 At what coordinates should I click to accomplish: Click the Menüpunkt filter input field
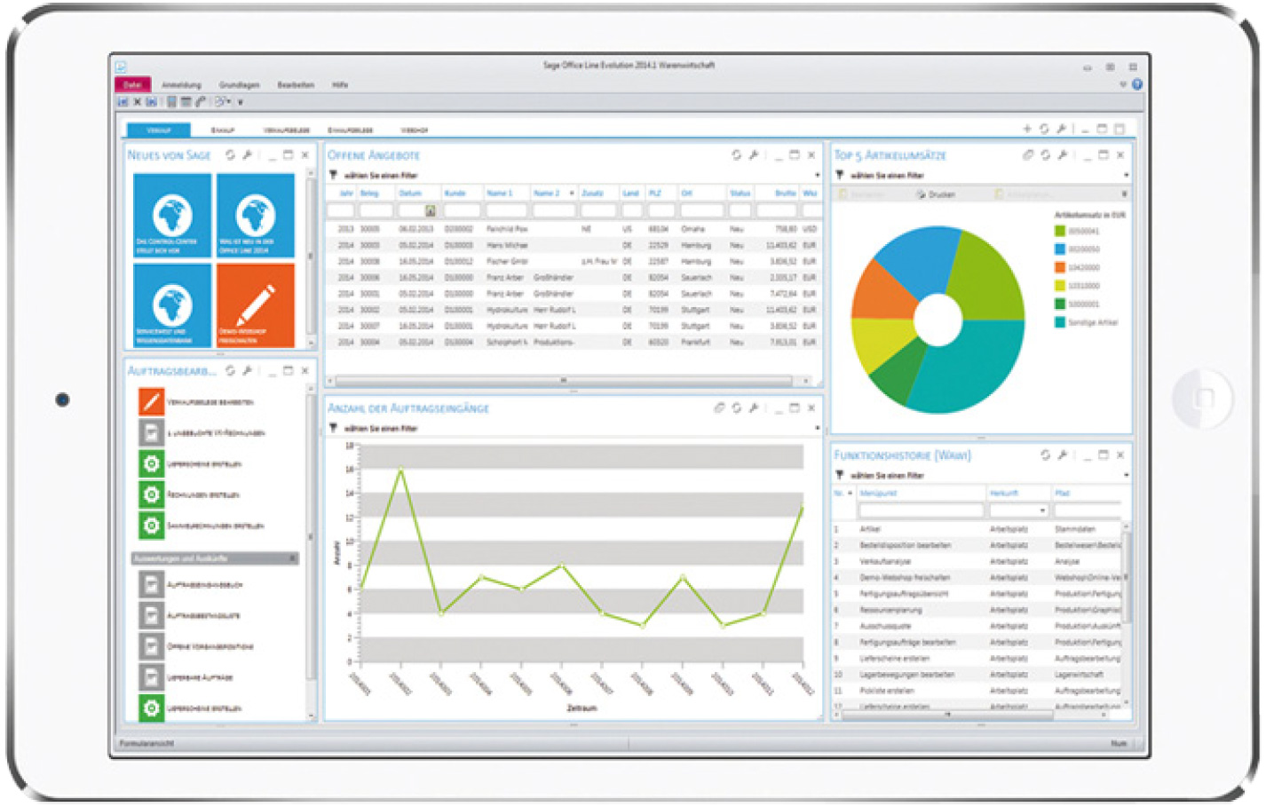(x=921, y=511)
